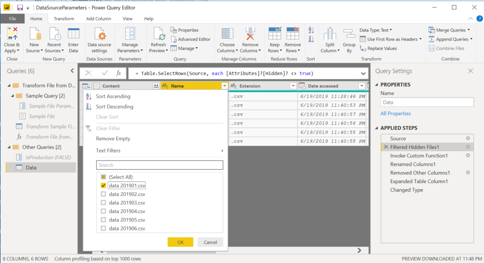This screenshot has width=484, height=263.
Task: Switch to the Add Column tab
Action: [98, 19]
